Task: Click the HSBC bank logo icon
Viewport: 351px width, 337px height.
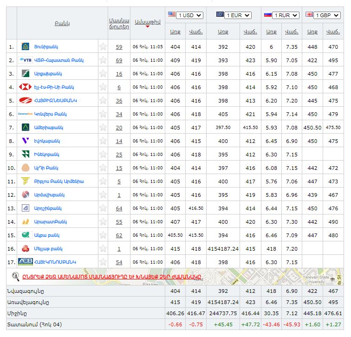Action: pos(25,87)
